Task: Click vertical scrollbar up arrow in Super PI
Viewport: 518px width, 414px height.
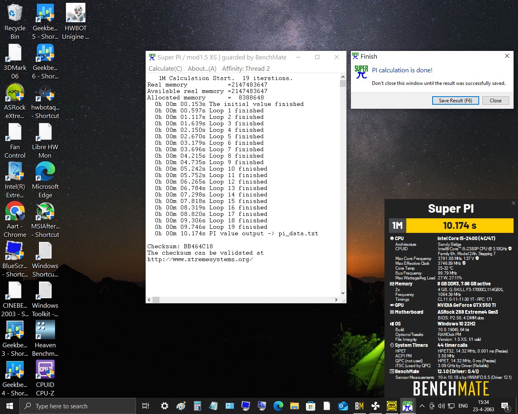Action: pyautogui.click(x=343, y=77)
